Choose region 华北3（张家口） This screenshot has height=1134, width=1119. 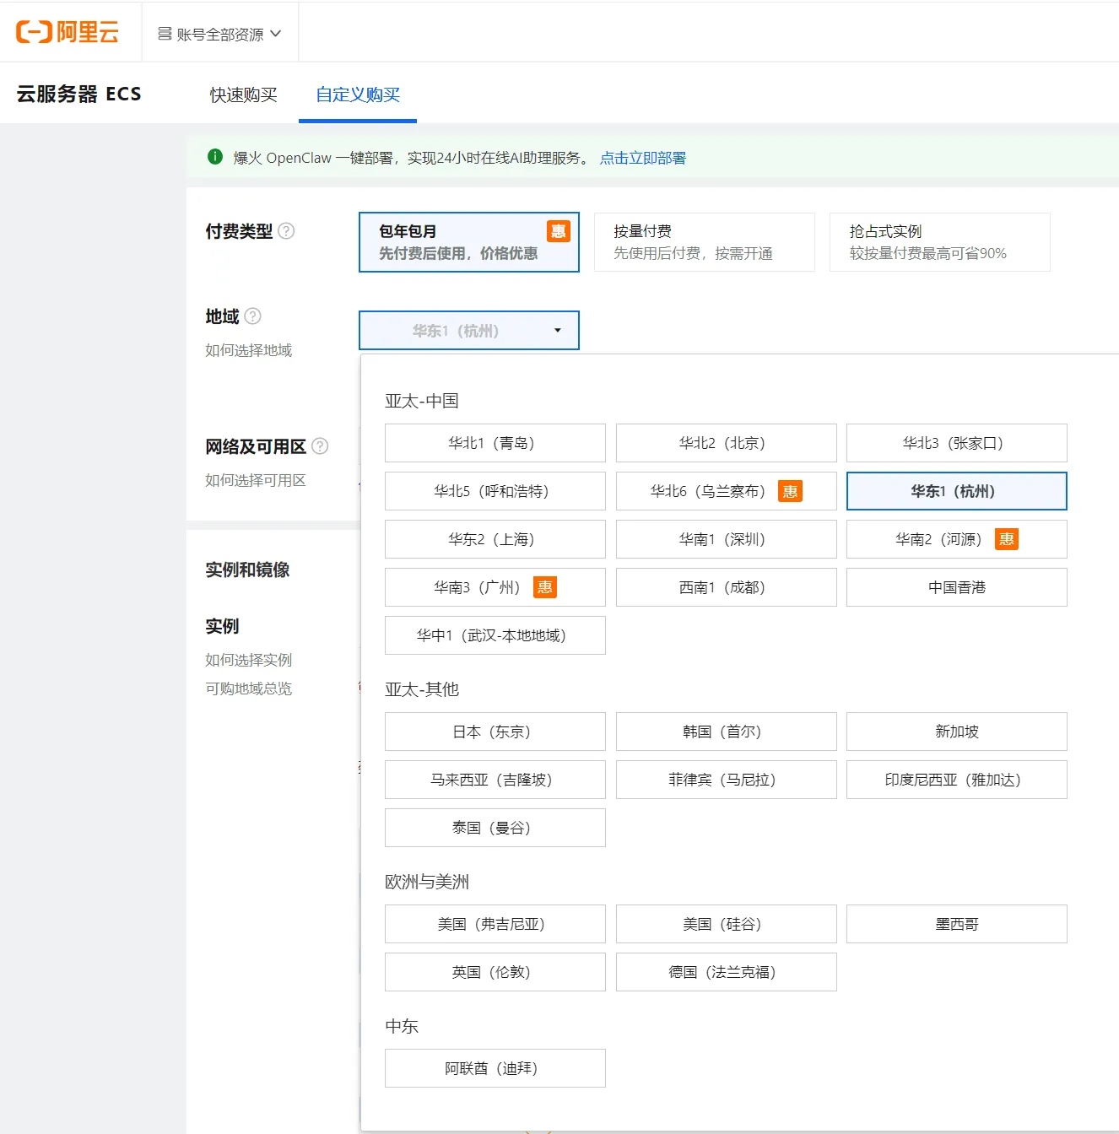click(957, 443)
